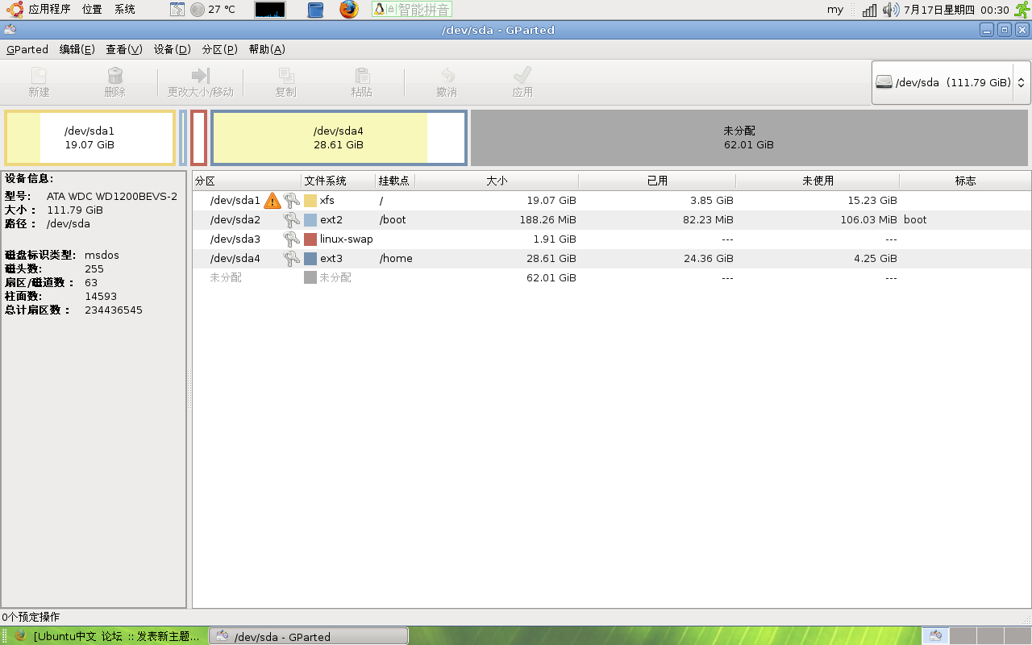1032x645 pixels.
Task: Open the GParted menu
Action: click(x=27, y=49)
